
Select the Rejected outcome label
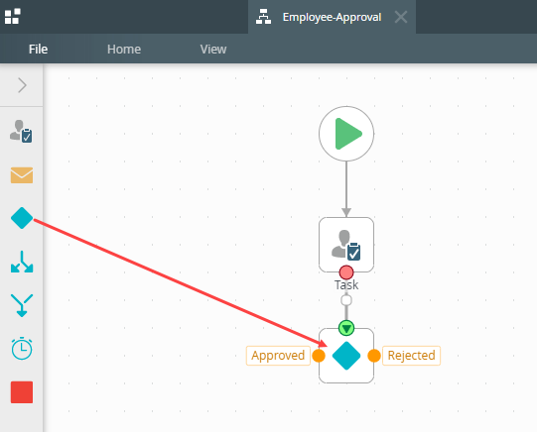click(411, 356)
